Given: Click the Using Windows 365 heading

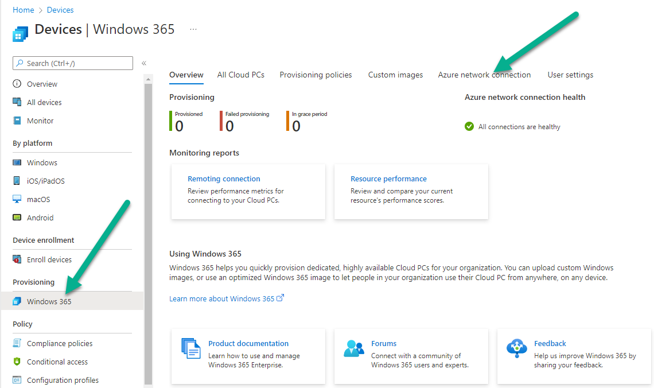Looking at the screenshot, I should click(205, 254).
